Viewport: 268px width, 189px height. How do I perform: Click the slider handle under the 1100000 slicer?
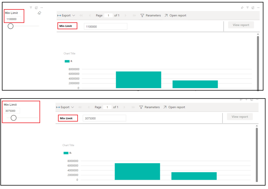pos(10,26)
